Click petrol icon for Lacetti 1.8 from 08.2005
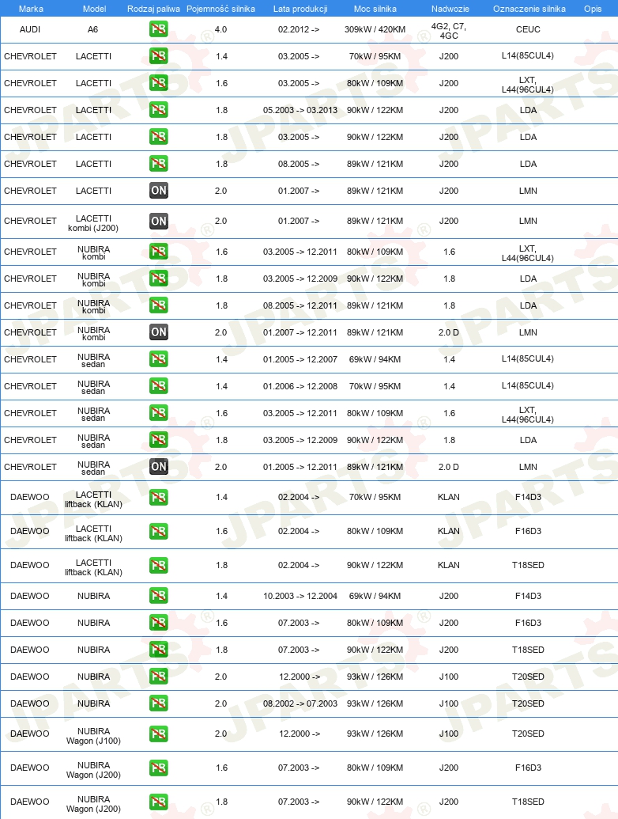 pyautogui.click(x=159, y=164)
